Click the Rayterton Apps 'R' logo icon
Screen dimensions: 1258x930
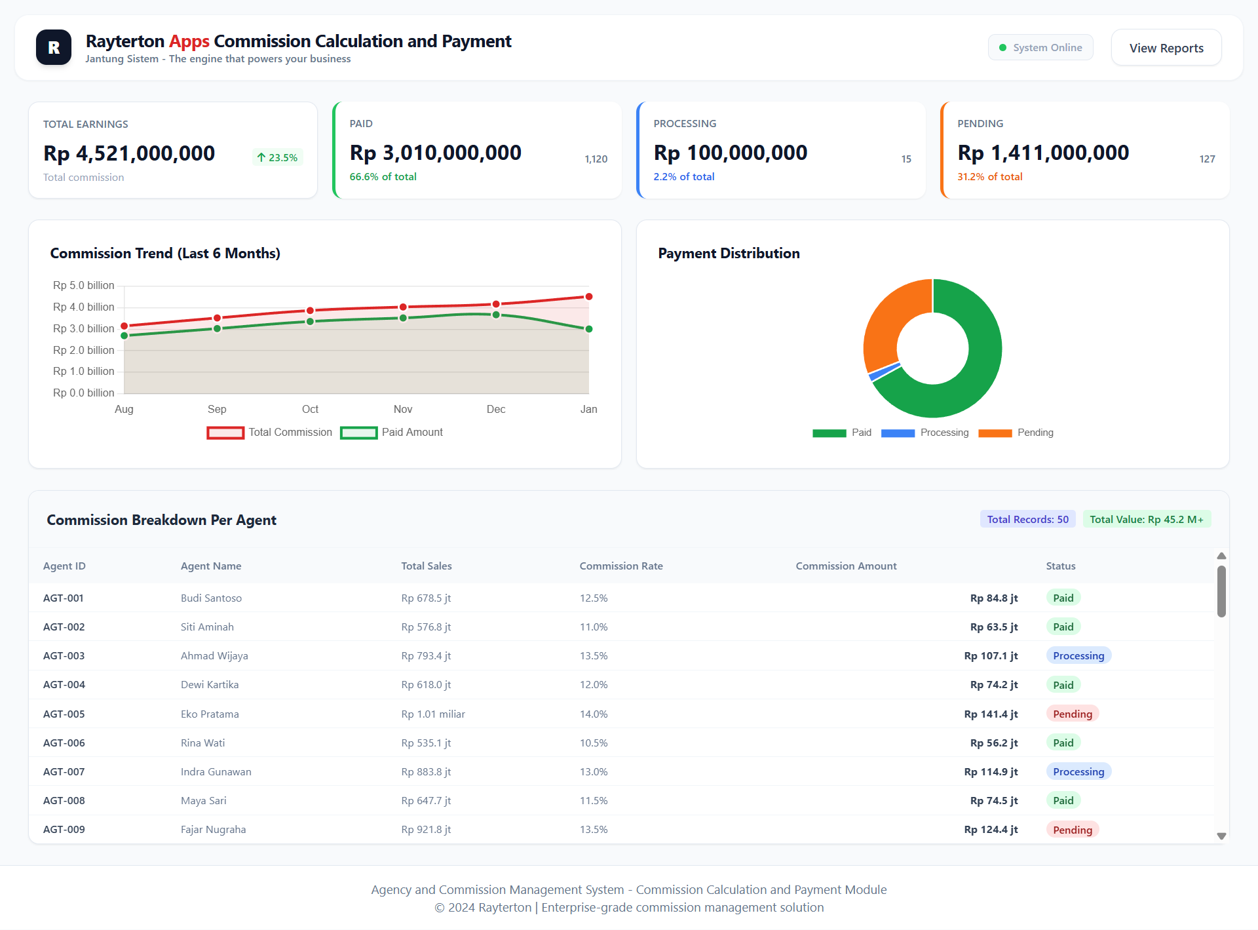tap(53, 47)
